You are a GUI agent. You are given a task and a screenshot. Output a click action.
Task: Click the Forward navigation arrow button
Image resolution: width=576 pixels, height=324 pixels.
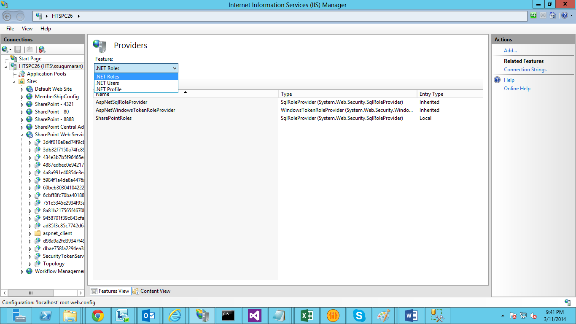[x=20, y=16]
